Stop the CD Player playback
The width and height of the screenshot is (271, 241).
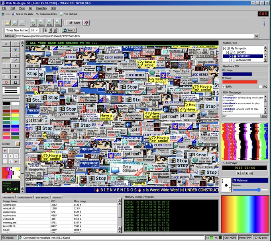[247, 173]
